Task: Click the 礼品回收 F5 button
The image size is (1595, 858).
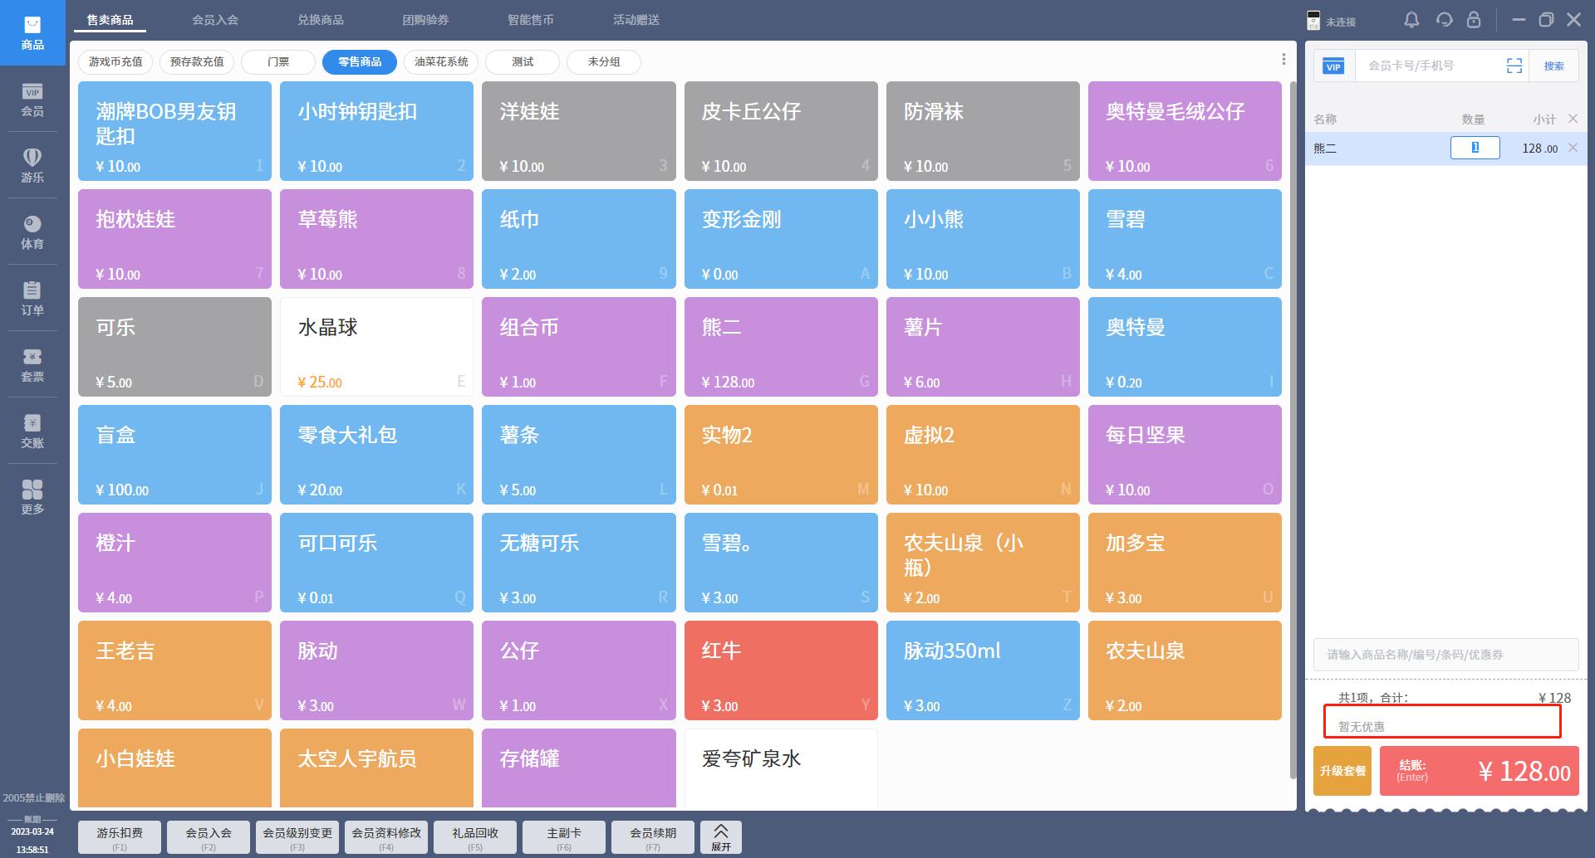Action: [475, 837]
